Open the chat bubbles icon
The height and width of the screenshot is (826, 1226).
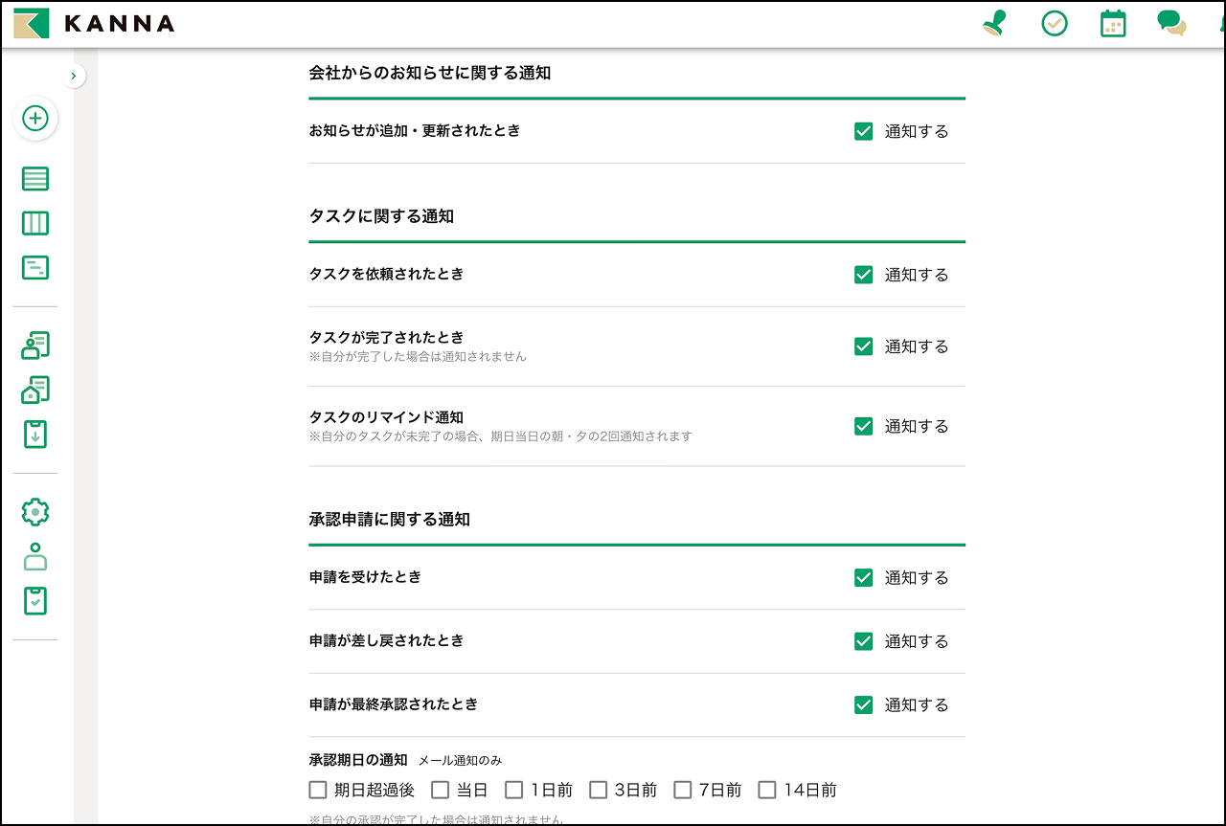click(x=1170, y=23)
